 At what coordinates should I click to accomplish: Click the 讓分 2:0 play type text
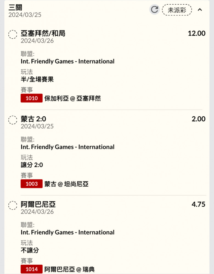[x=32, y=165]
